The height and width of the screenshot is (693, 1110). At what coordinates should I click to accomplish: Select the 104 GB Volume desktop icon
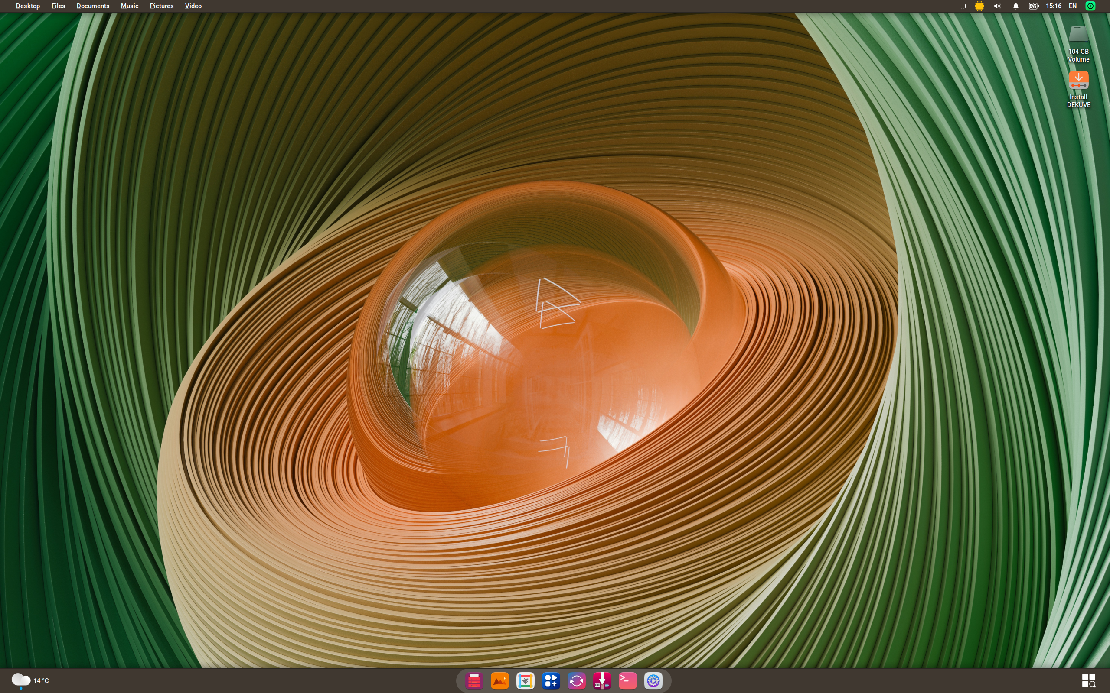(1078, 44)
